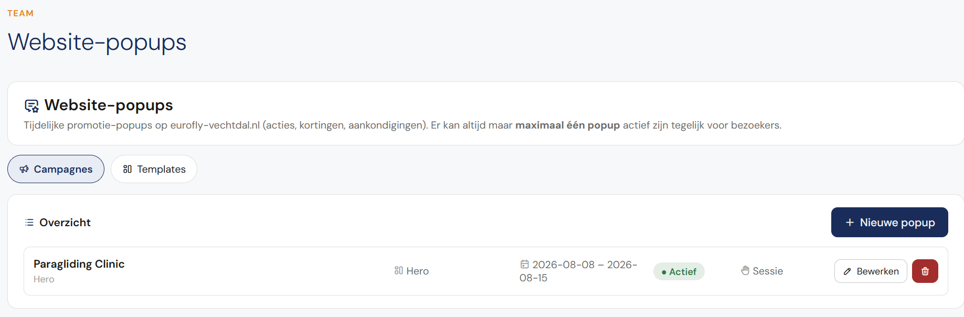Screen dimensions: 964x317
Task: Click the popup-star icon beside Website-popups heading
Action: tap(31, 106)
